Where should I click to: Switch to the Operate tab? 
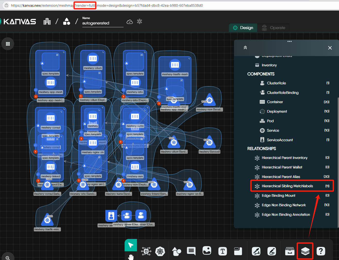(274, 28)
